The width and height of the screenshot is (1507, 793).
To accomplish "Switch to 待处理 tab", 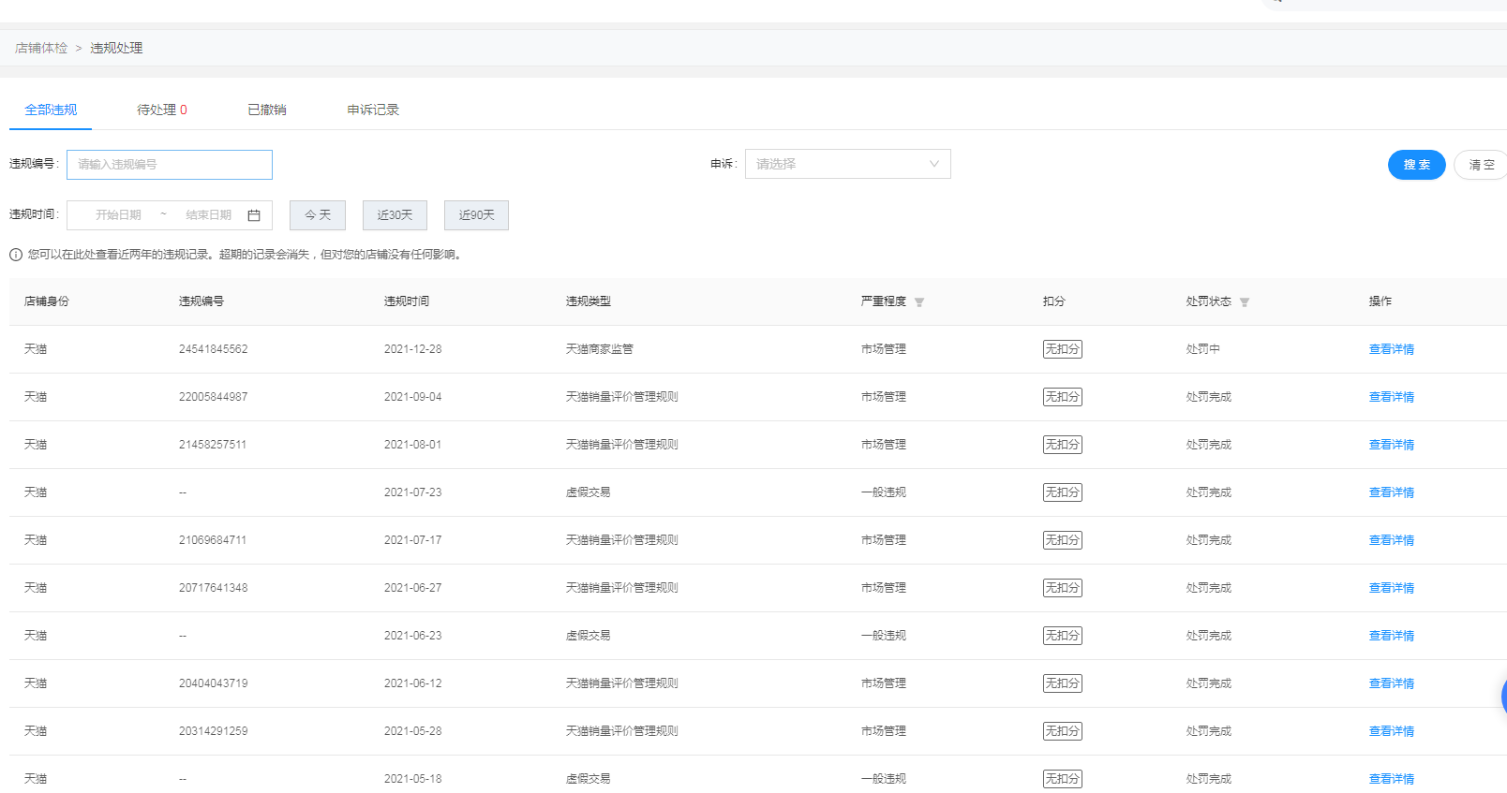I will 162,110.
